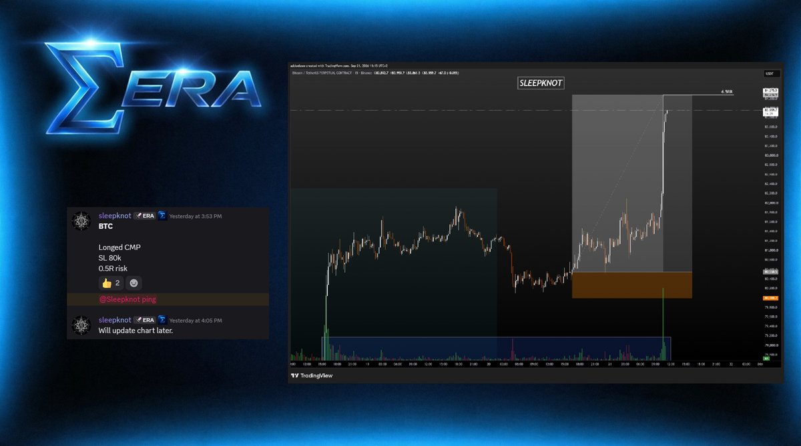Open sleepknot username on the 3:53 PM message
Viewport: 801px width, 446px height.
pyautogui.click(x=114, y=216)
